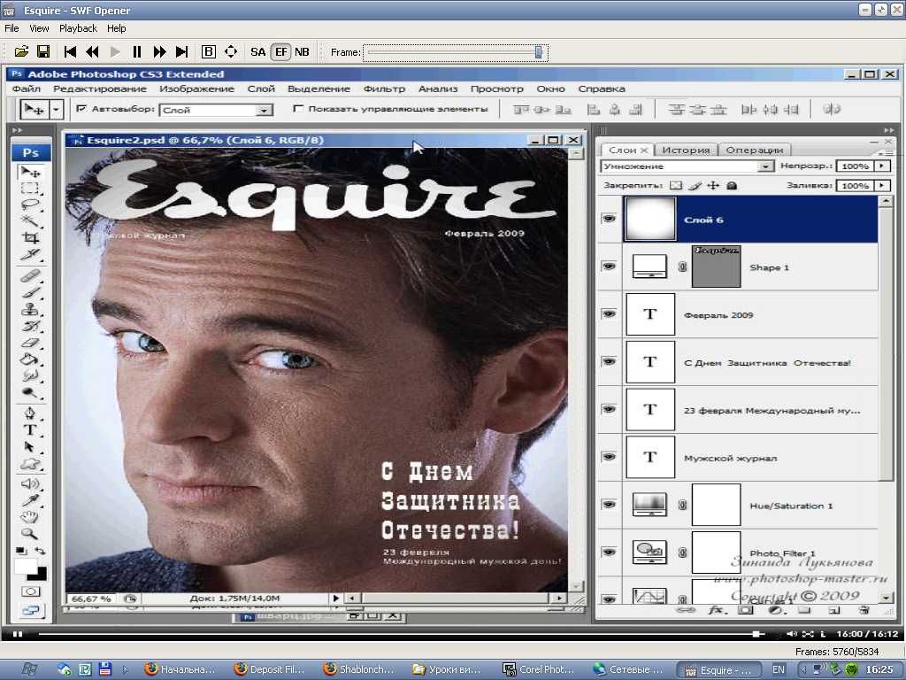
Task: Select the Healing Brush tool
Action: tap(30, 276)
